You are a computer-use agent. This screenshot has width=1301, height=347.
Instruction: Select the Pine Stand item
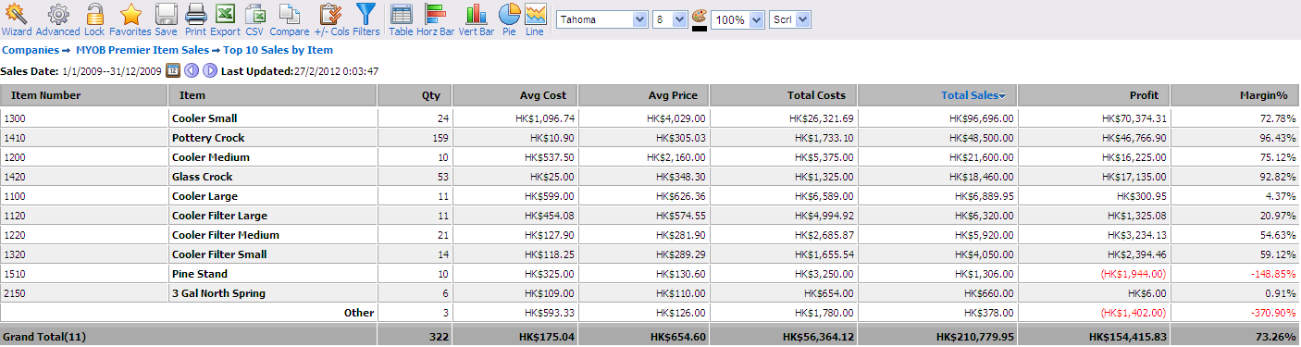[200, 274]
